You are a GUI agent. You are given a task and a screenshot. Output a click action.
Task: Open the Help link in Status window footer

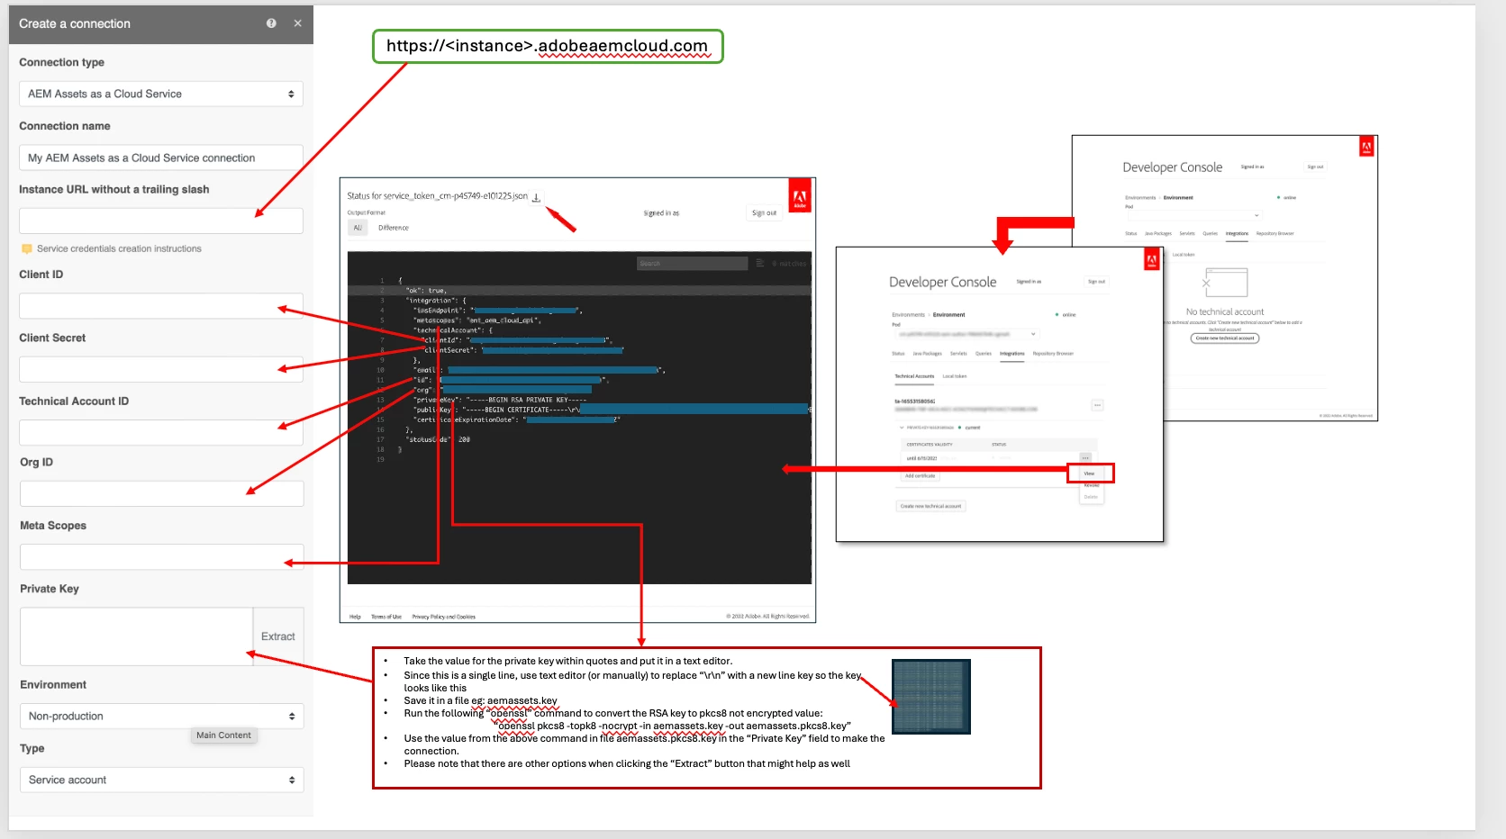(355, 617)
